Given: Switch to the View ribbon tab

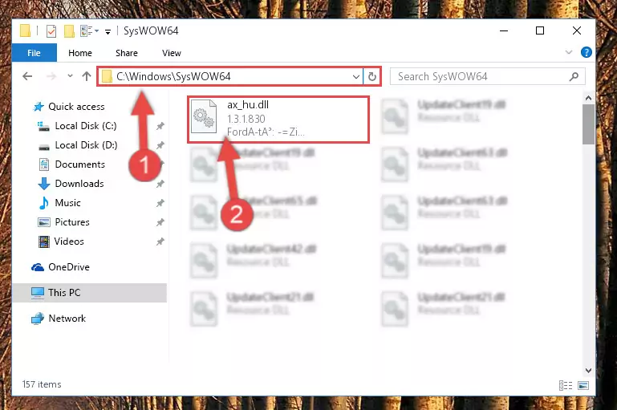Looking at the screenshot, I should point(172,53).
